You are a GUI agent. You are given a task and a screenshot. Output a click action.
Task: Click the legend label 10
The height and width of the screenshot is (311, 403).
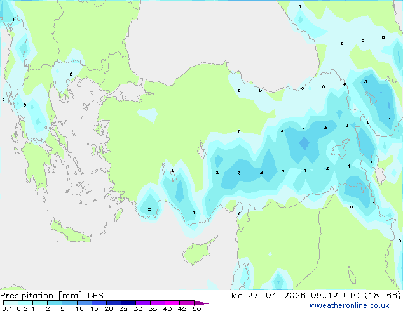79,308
